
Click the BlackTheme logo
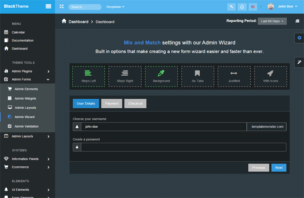coord(16,6)
